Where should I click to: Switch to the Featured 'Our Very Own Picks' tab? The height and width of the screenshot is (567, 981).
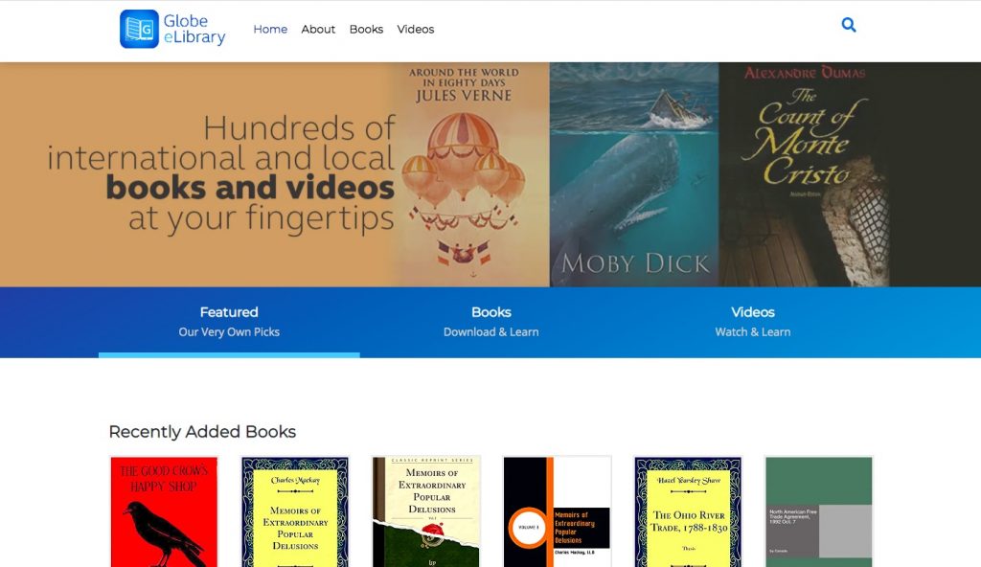point(229,322)
